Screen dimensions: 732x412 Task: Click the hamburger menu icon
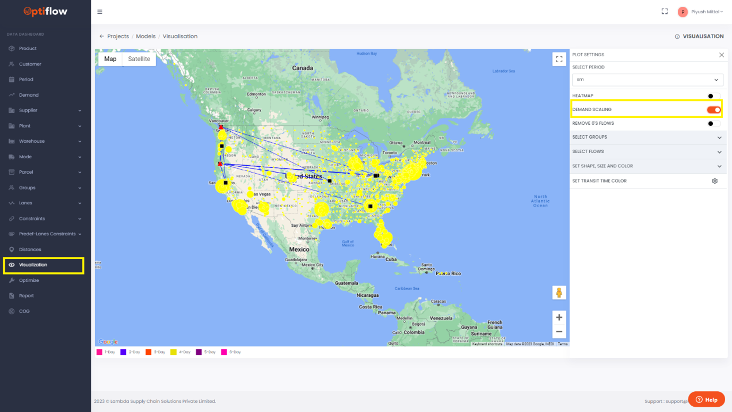[x=100, y=12]
